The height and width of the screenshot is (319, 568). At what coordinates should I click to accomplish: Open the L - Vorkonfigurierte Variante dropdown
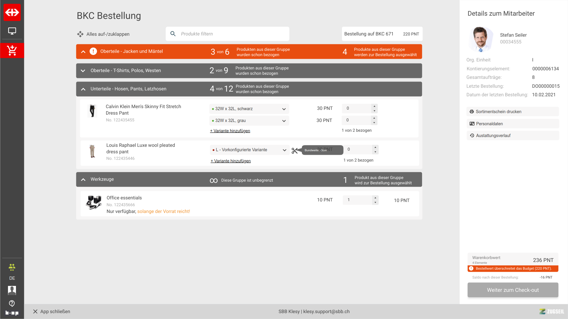[250, 150]
